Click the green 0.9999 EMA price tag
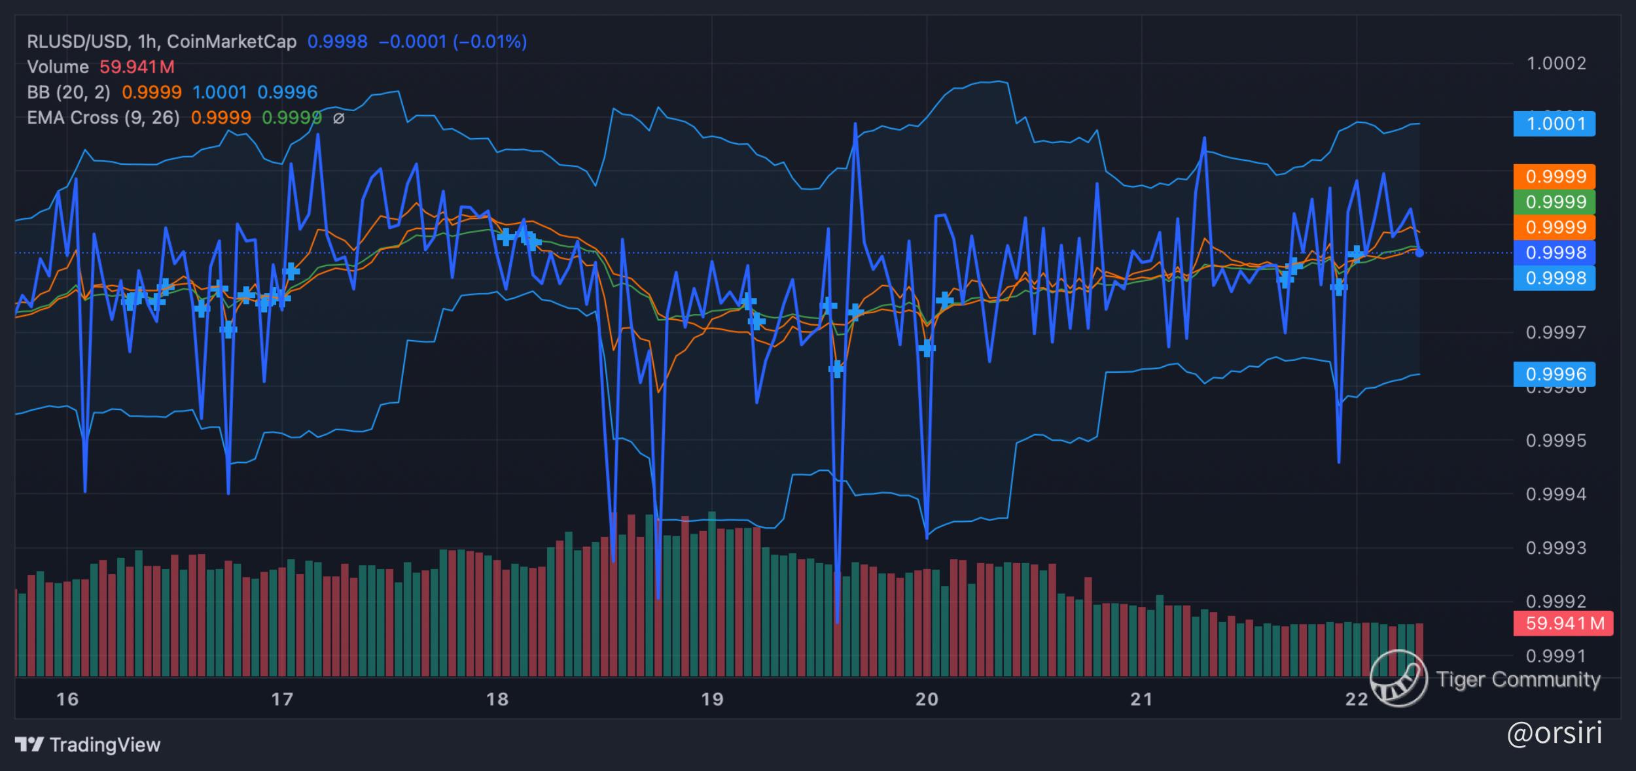The image size is (1636, 771). (x=1554, y=201)
